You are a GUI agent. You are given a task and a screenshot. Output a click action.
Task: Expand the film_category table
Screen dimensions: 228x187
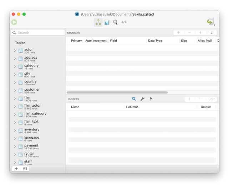(x=15, y=114)
